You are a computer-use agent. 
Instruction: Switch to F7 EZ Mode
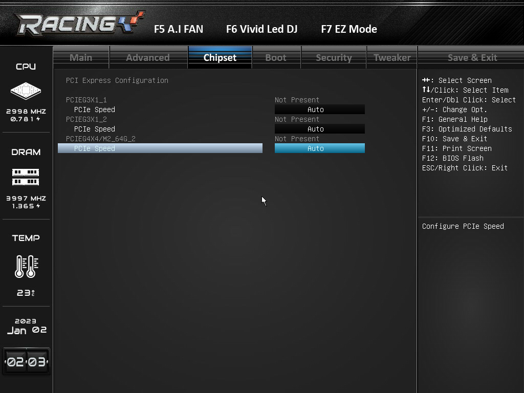pyautogui.click(x=349, y=29)
